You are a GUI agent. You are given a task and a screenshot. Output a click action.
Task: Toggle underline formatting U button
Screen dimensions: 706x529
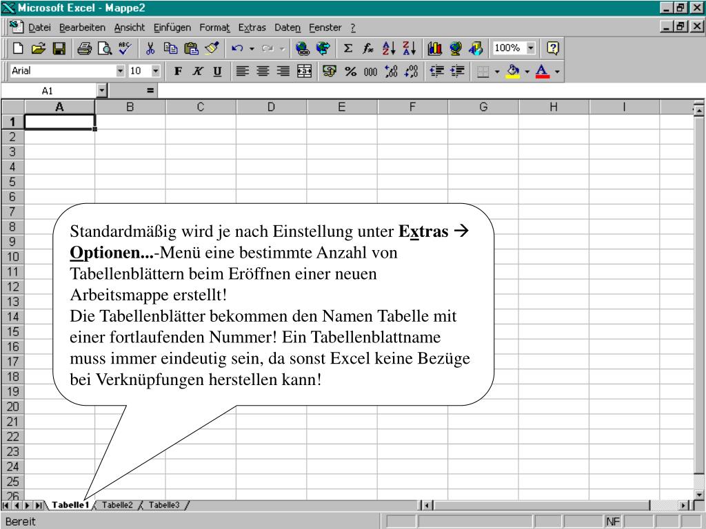click(x=217, y=71)
